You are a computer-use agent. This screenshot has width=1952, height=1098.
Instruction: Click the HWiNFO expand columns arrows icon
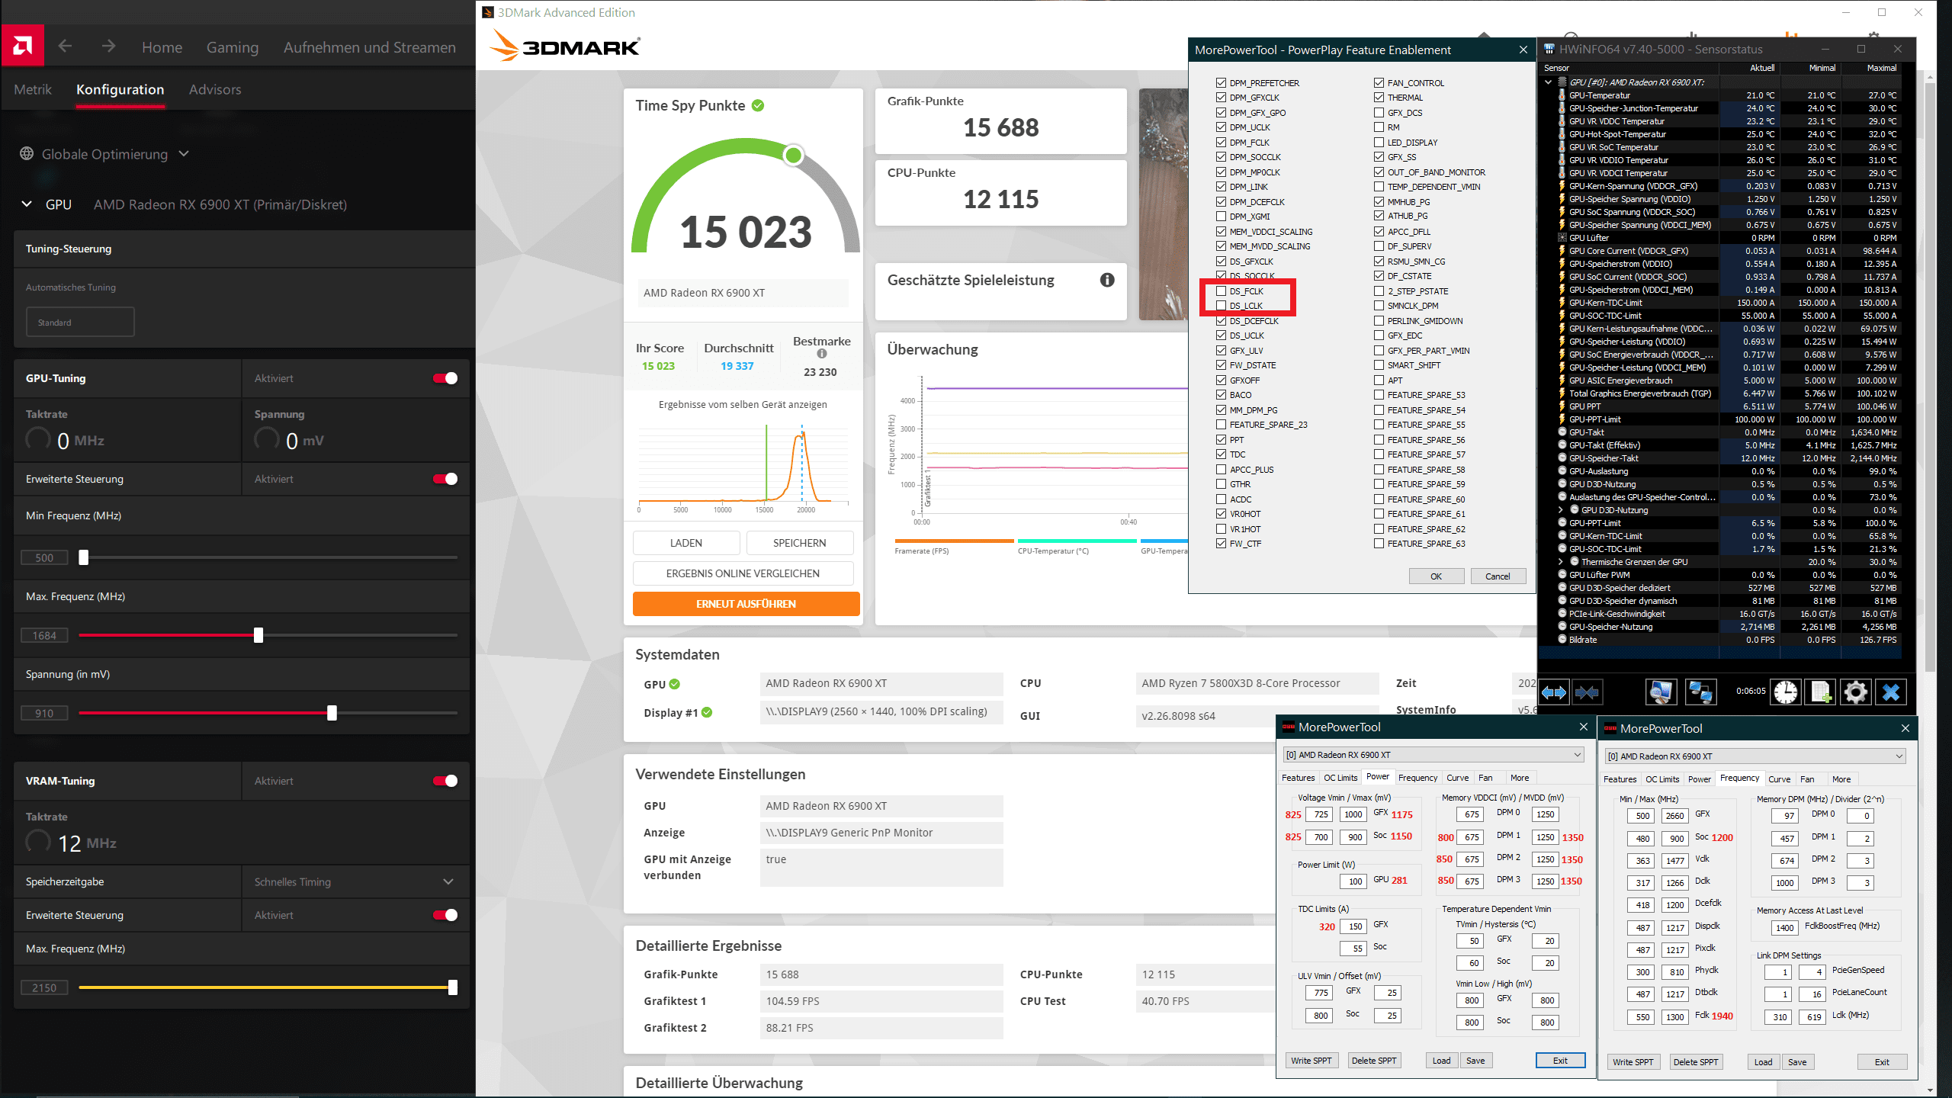(1554, 692)
